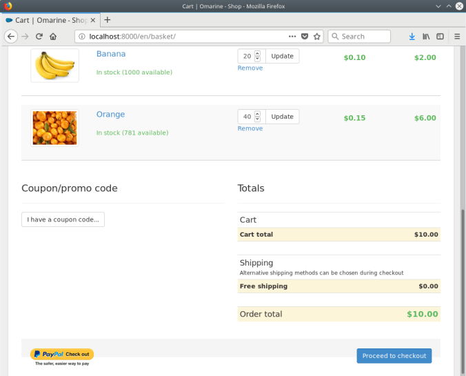The image size is (466, 376).
Task: Open Firefox library icon
Action: point(427,37)
